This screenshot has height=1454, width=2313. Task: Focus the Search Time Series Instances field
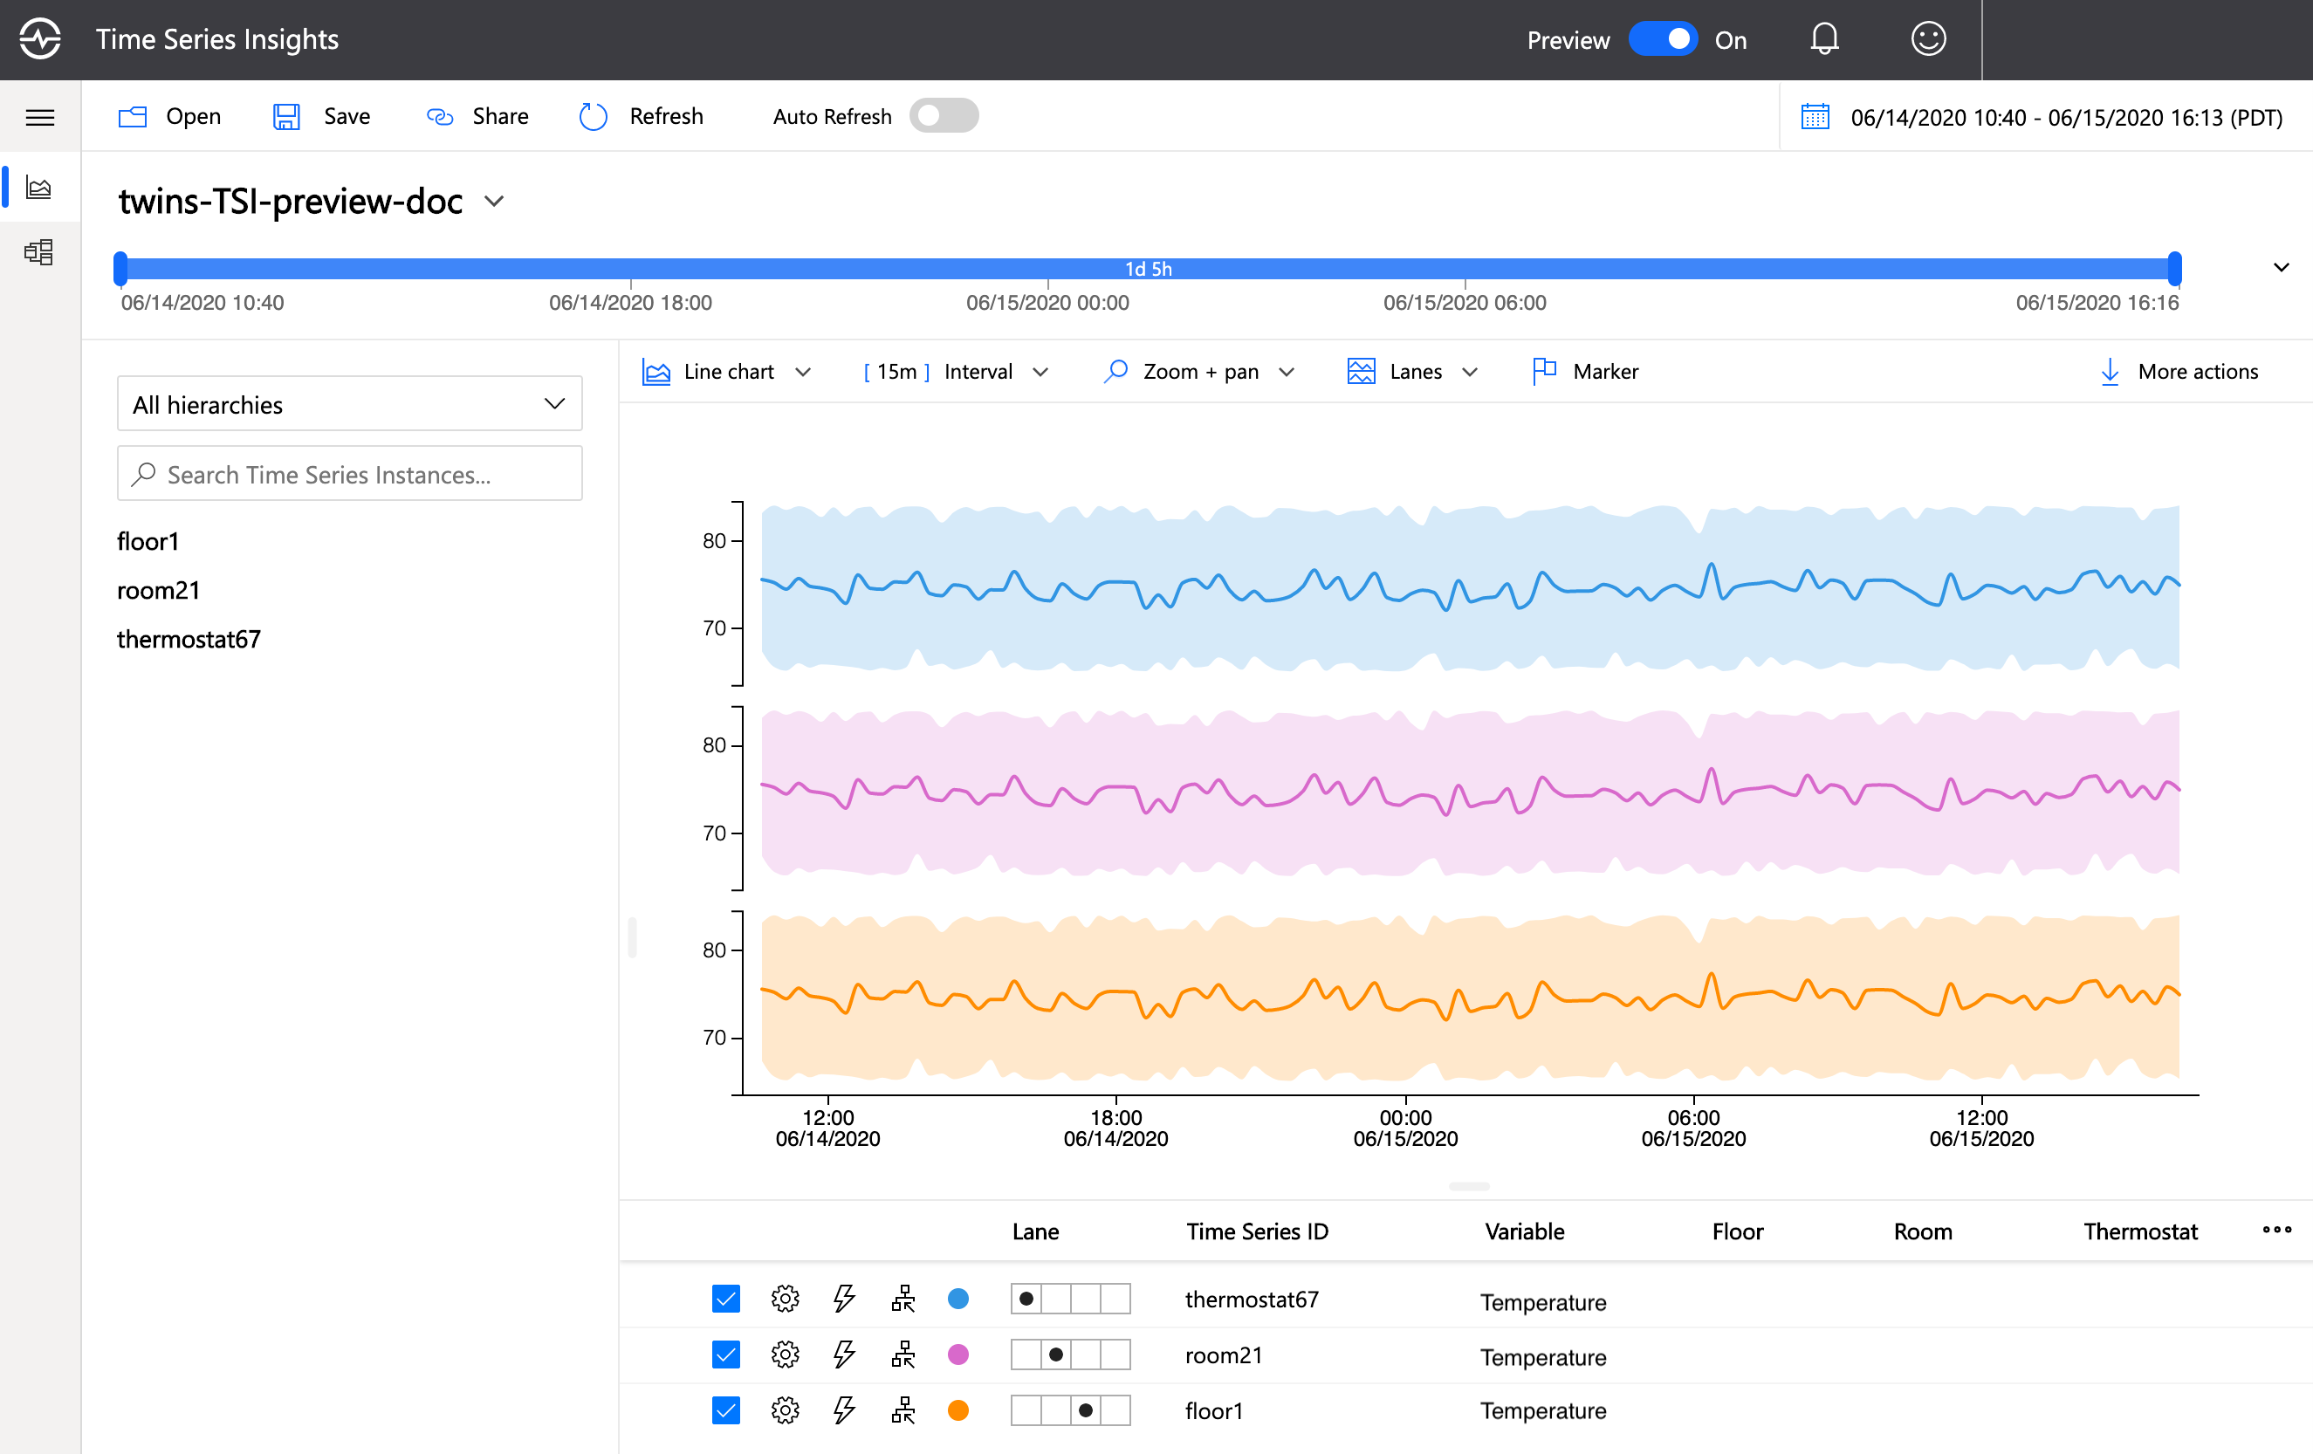(350, 473)
